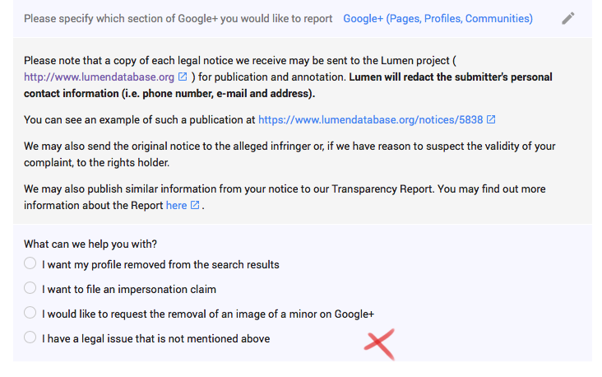Click 'You can see an example' text
Image resolution: width=602 pixels, height=377 pixels.
coord(139,120)
